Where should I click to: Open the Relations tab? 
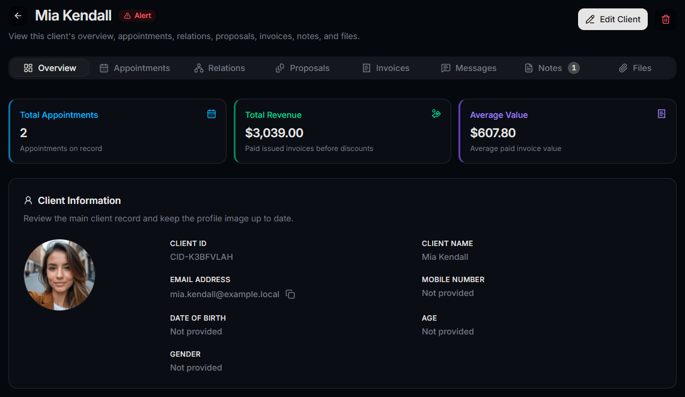click(219, 68)
